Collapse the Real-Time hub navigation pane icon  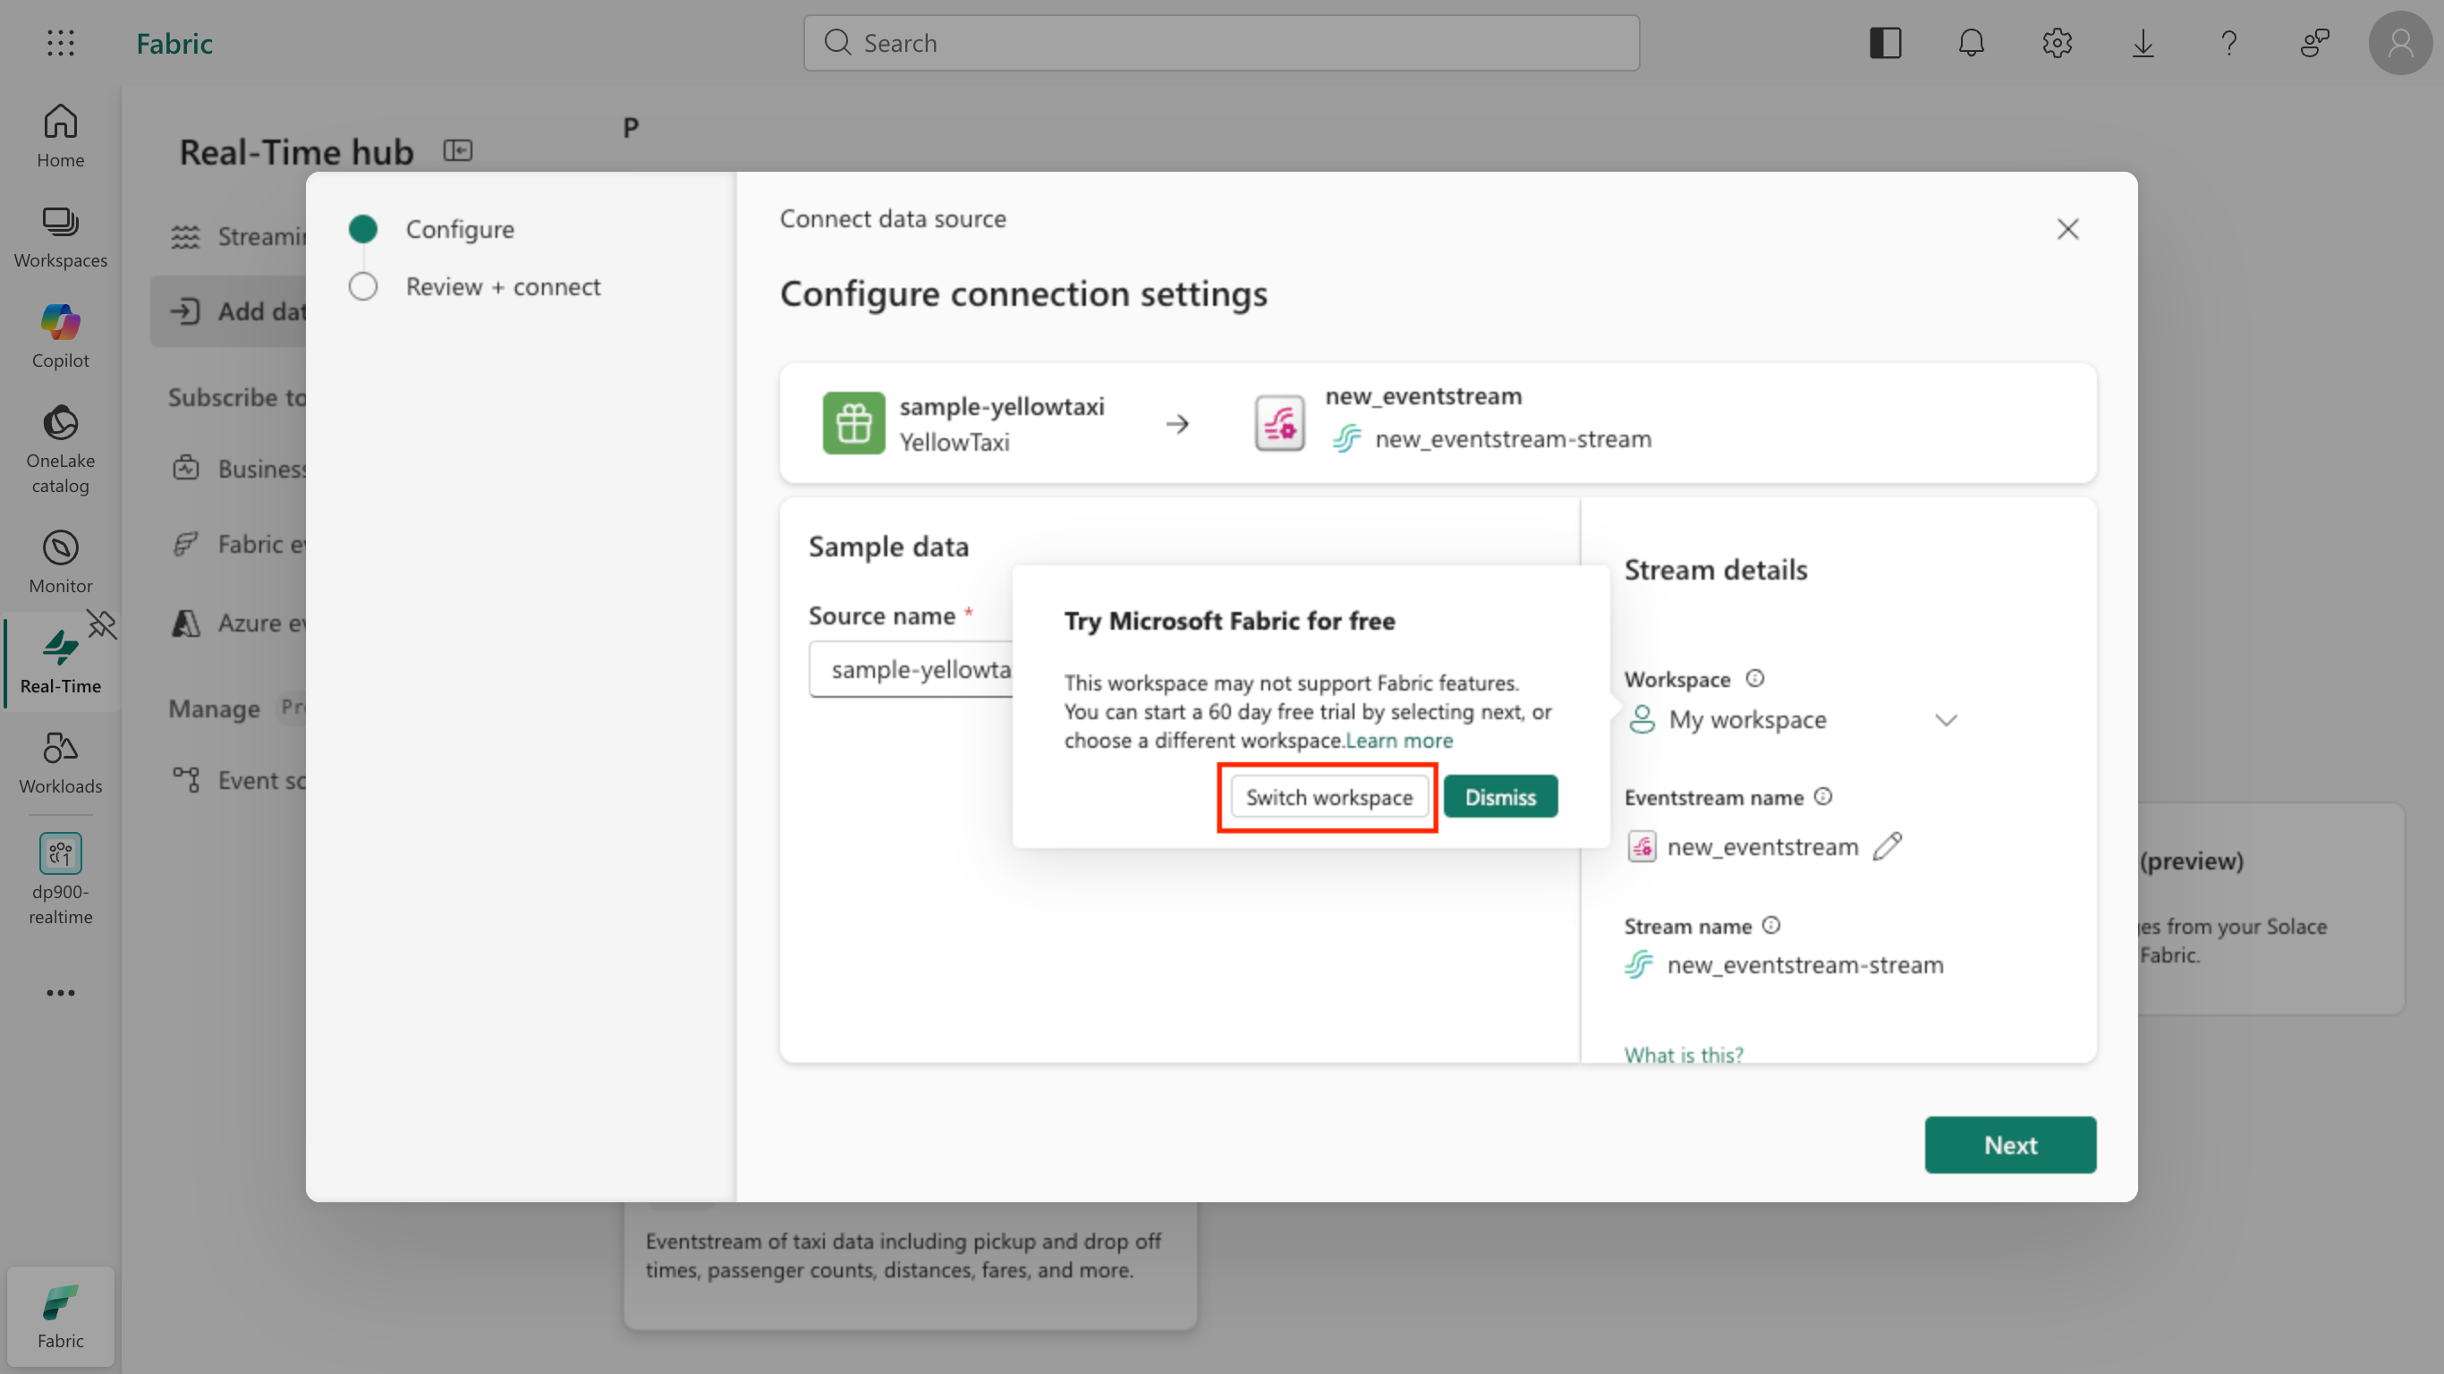click(x=457, y=150)
